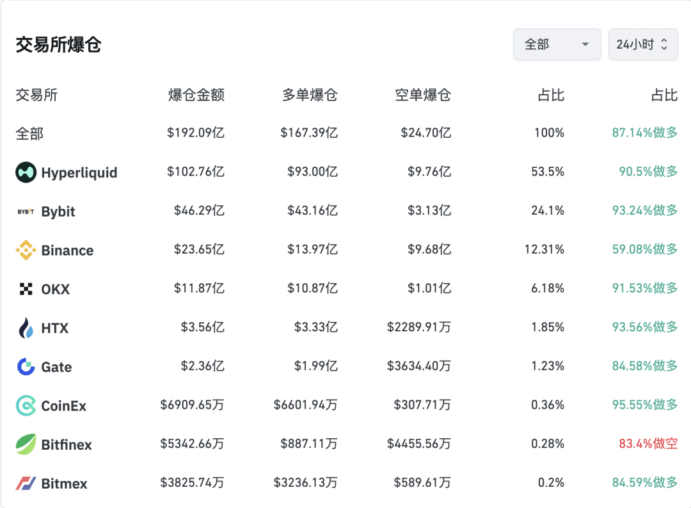
Task: Click the OKX logo icon
Action: (x=26, y=290)
